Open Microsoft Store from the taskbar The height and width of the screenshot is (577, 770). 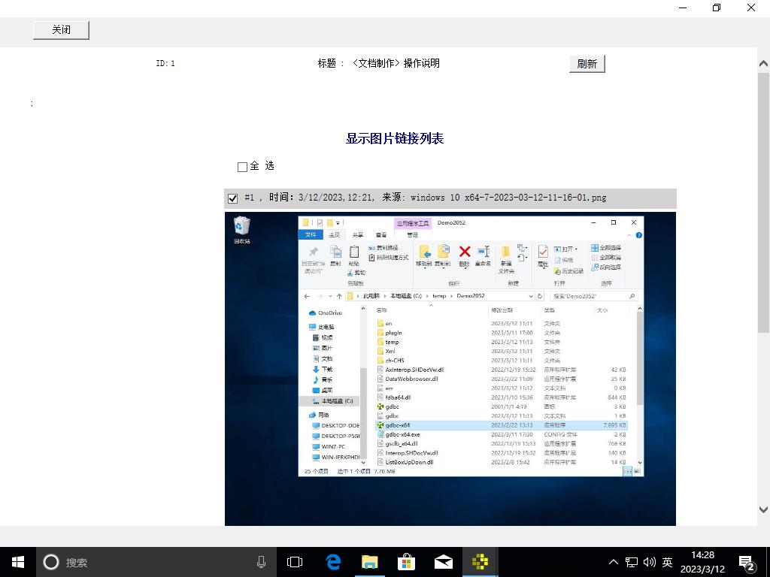406,562
